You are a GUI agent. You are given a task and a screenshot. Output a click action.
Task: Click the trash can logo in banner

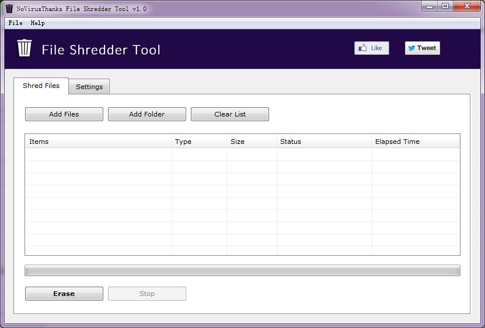click(25, 48)
